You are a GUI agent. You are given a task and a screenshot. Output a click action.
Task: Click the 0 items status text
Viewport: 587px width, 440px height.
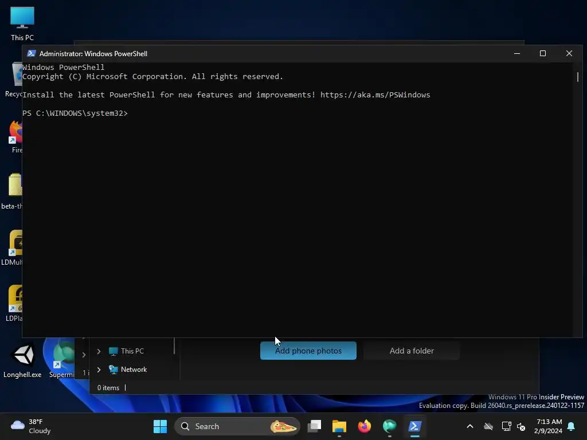tap(108, 388)
